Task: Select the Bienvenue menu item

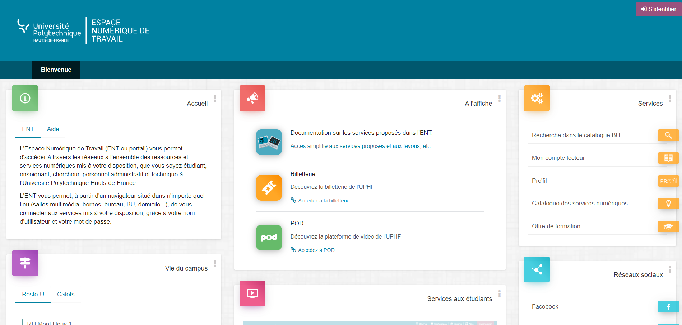Action: (56, 70)
